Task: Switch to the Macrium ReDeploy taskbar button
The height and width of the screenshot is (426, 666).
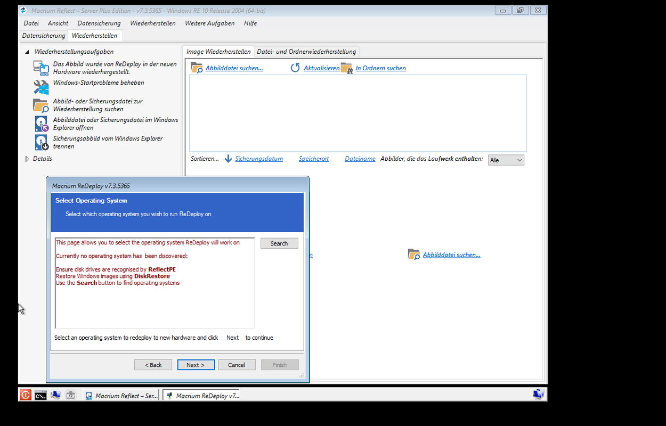Action: click(x=202, y=396)
